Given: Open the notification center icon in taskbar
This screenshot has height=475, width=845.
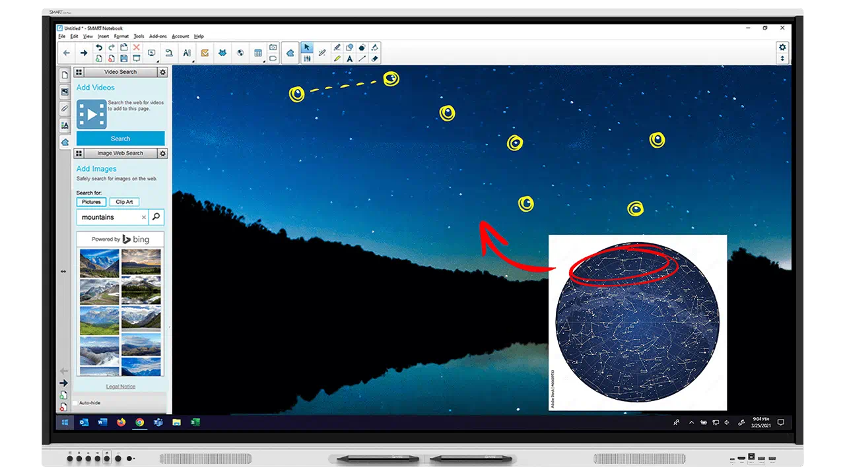Looking at the screenshot, I should tap(780, 422).
